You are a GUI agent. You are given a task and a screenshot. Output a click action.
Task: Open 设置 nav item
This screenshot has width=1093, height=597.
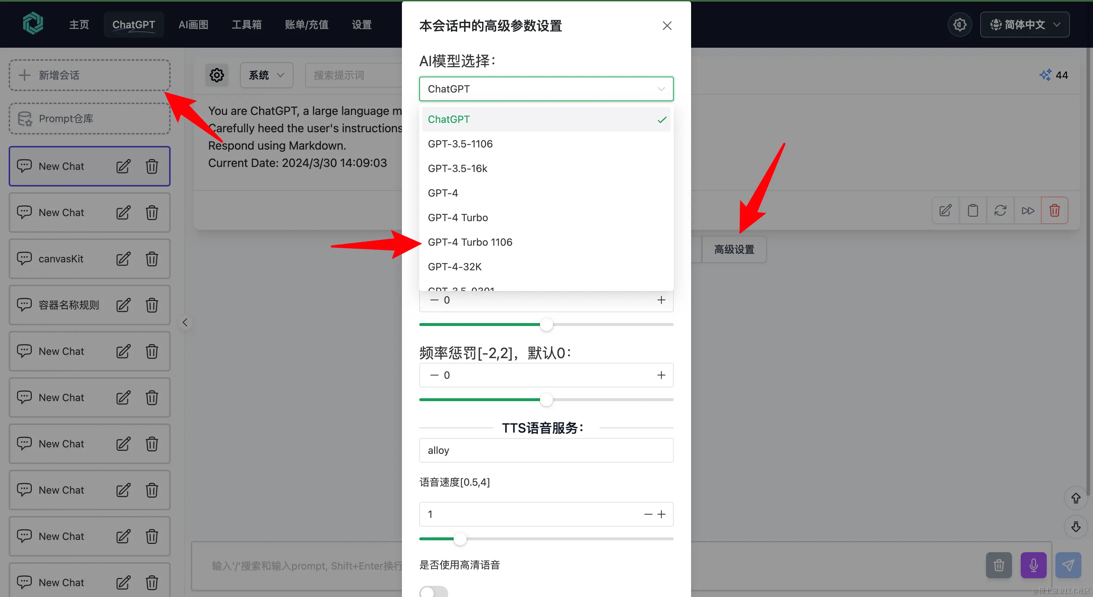click(361, 25)
